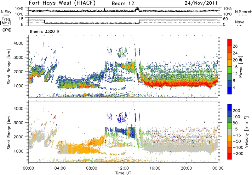This screenshot has width=252, height=175.
Task: Pick the gray segment of the Velocity color bar
Action: tap(230, 132)
